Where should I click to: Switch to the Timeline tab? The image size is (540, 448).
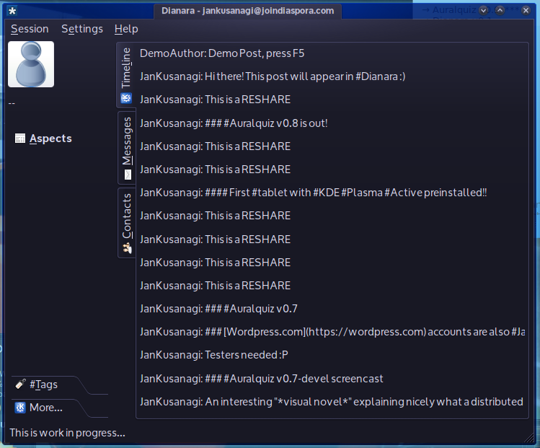coord(126,75)
